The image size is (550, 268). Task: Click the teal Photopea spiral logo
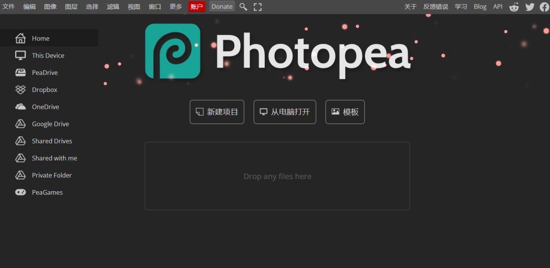click(173, 51)
